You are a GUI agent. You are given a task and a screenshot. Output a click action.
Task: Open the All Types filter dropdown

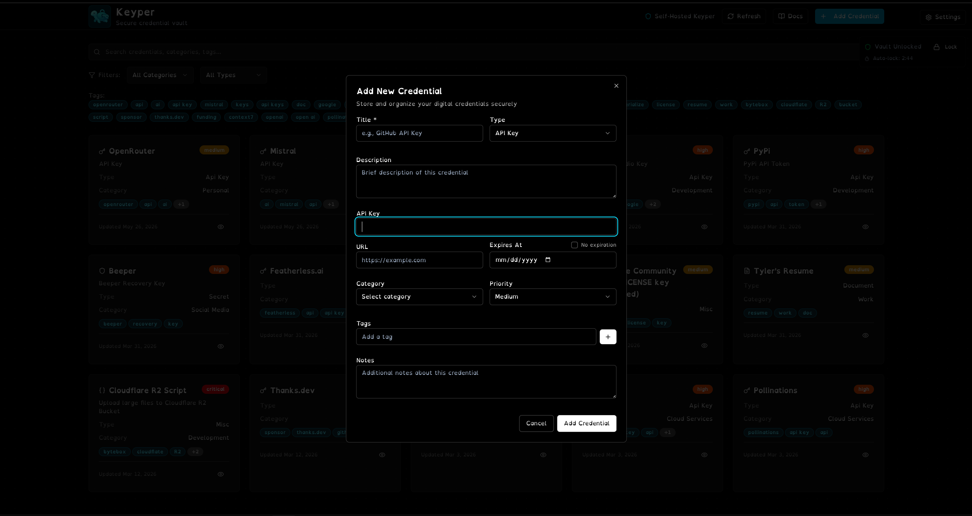click(233, 75)
